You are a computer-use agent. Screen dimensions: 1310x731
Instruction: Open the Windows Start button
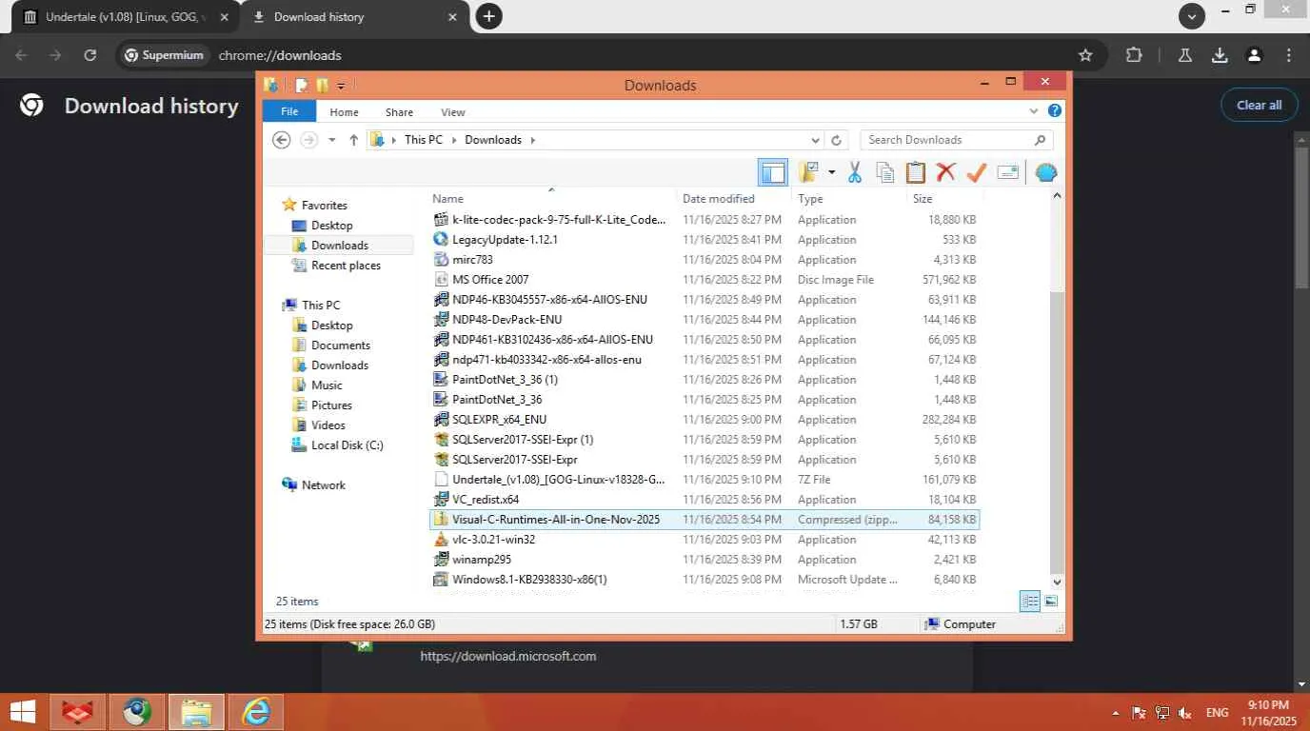click(x=23, y=711)
